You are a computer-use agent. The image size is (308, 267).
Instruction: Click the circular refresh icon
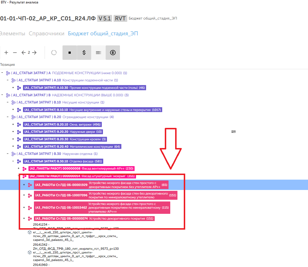54,53
